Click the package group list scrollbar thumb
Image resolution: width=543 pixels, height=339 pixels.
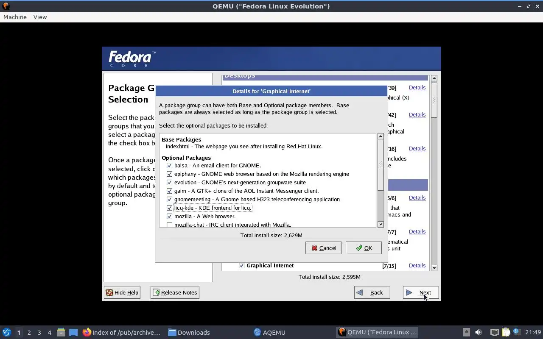434,100
